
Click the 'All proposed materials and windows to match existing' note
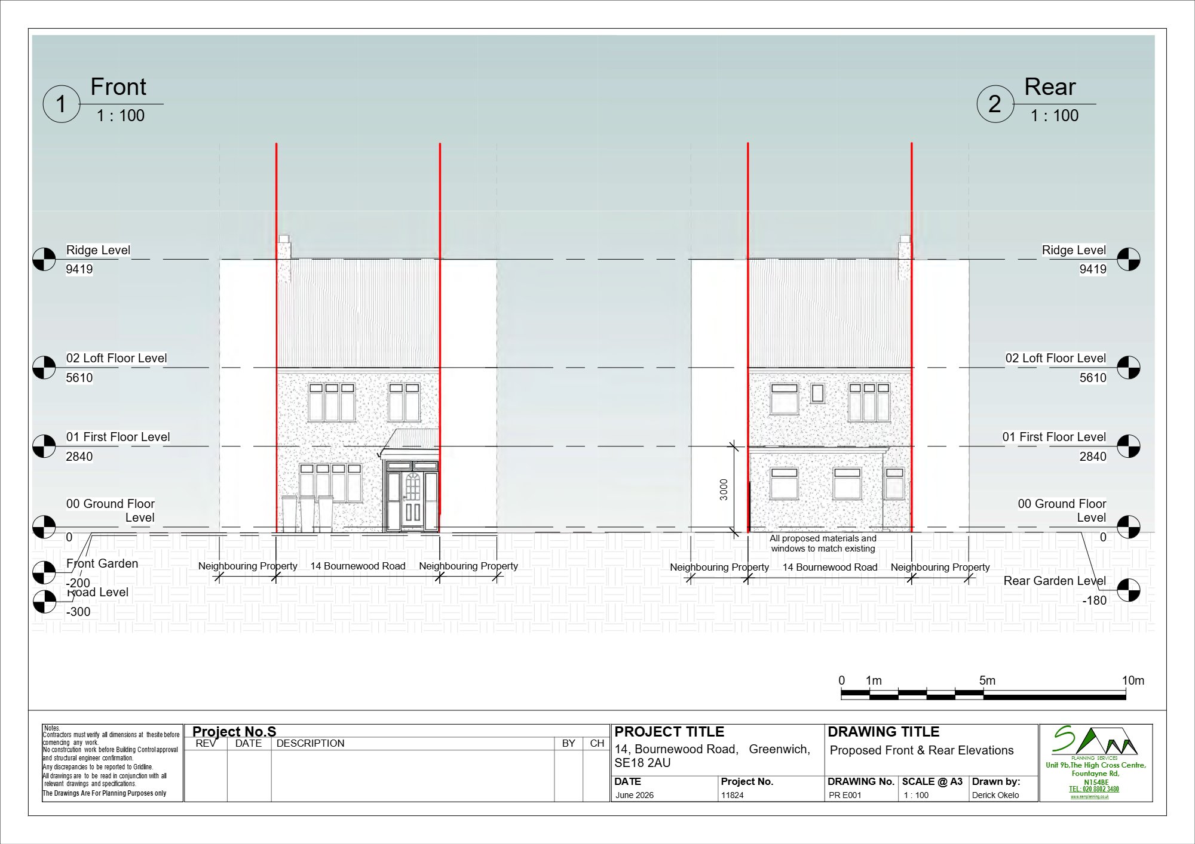823,543
